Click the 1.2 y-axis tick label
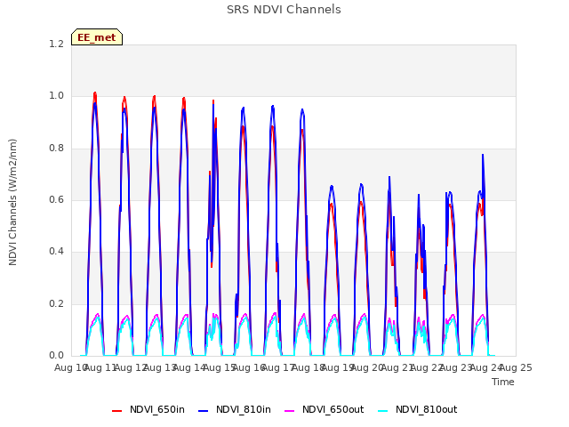 click(56, 44)
